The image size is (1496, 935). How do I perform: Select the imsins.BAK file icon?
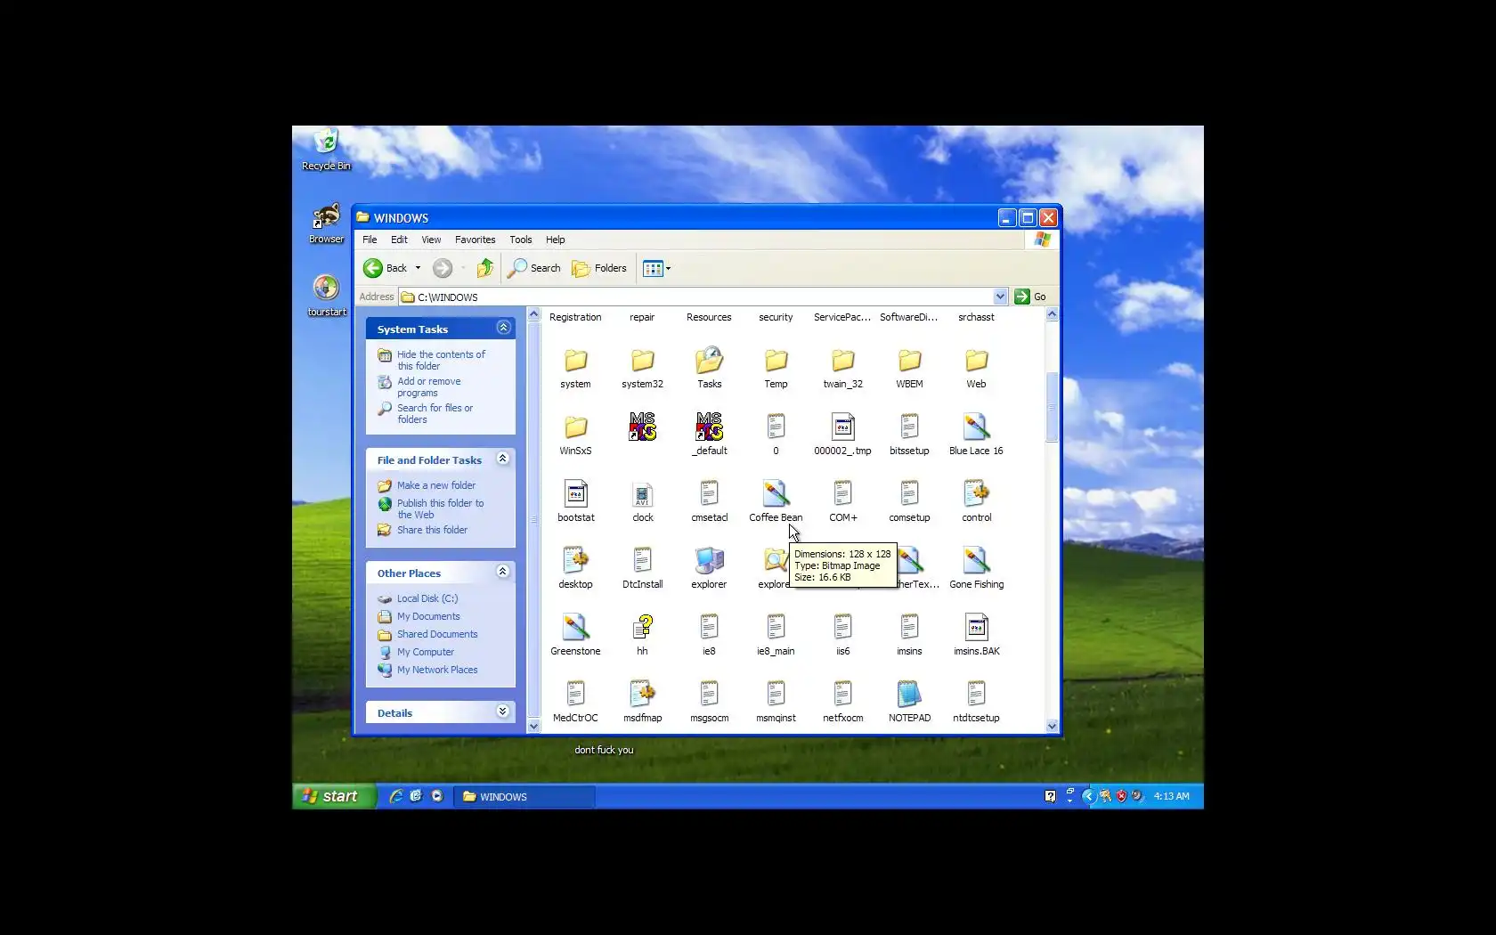click(976, 628)
